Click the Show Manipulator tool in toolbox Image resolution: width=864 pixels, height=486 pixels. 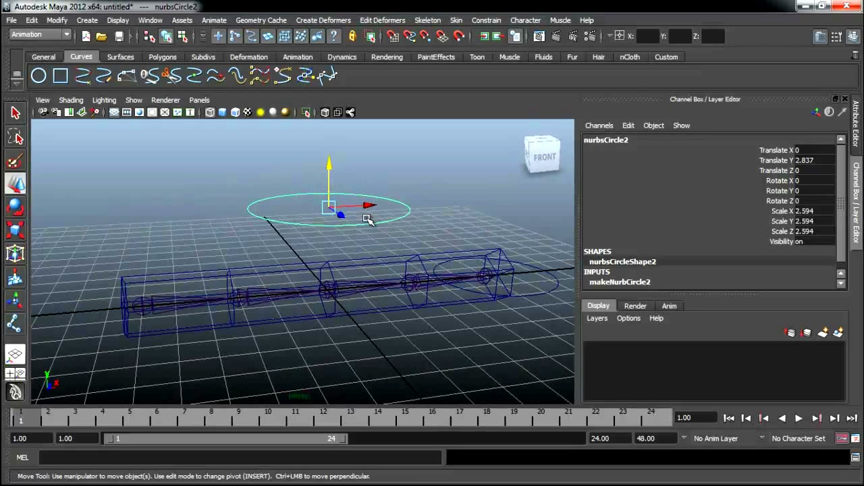[15, 301]
